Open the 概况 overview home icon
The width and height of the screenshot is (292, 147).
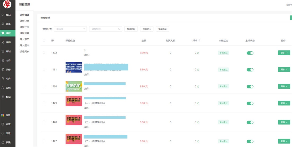[3, 15]
